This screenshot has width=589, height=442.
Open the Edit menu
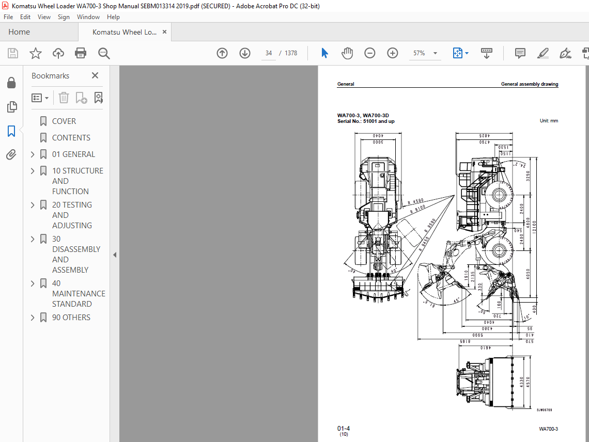25,17
